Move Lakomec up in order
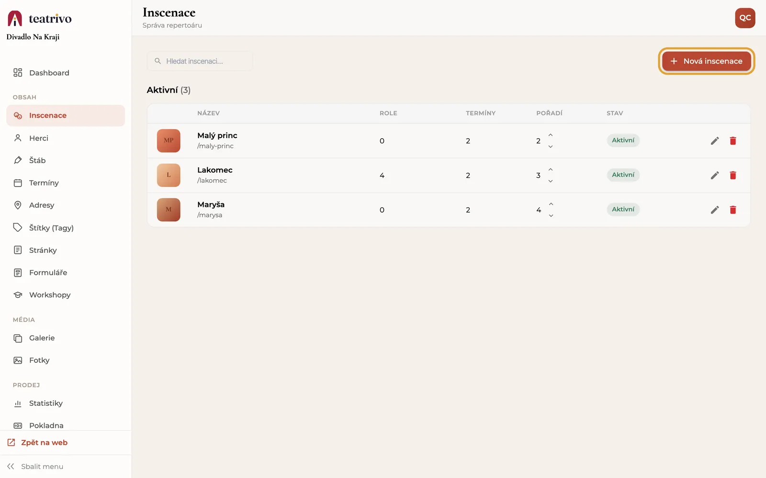The image size is (766, 478). coord(551,170)
